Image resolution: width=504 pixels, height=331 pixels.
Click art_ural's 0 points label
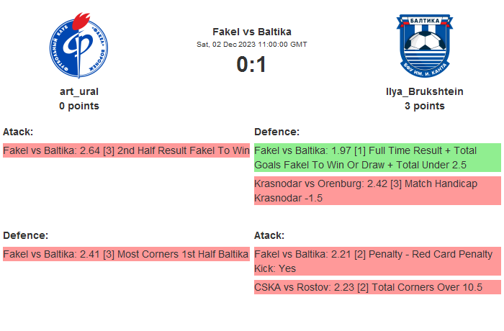point(79,106)
